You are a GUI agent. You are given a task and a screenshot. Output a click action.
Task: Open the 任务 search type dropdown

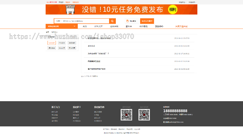click(59, 21)
